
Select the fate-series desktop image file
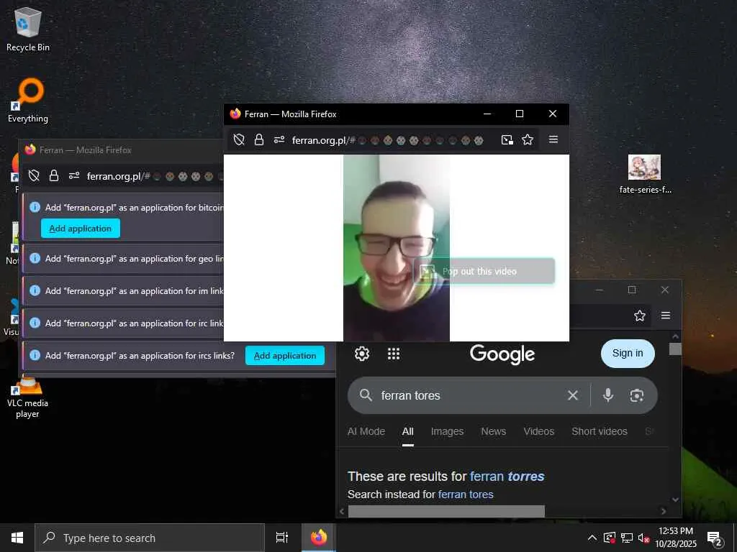coord(644,174)
